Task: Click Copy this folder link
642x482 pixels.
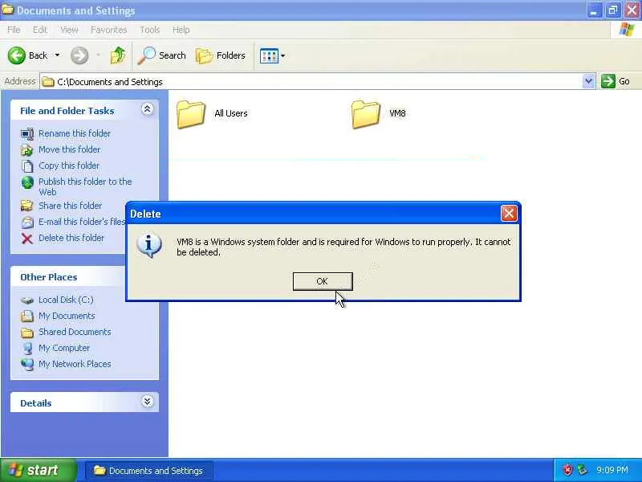Action: pyautogui.click(x=69, y=165)
